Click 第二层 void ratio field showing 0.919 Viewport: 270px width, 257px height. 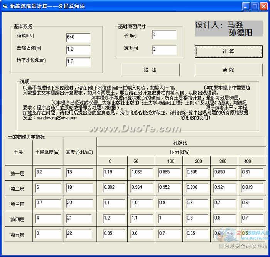click(252, 188)
